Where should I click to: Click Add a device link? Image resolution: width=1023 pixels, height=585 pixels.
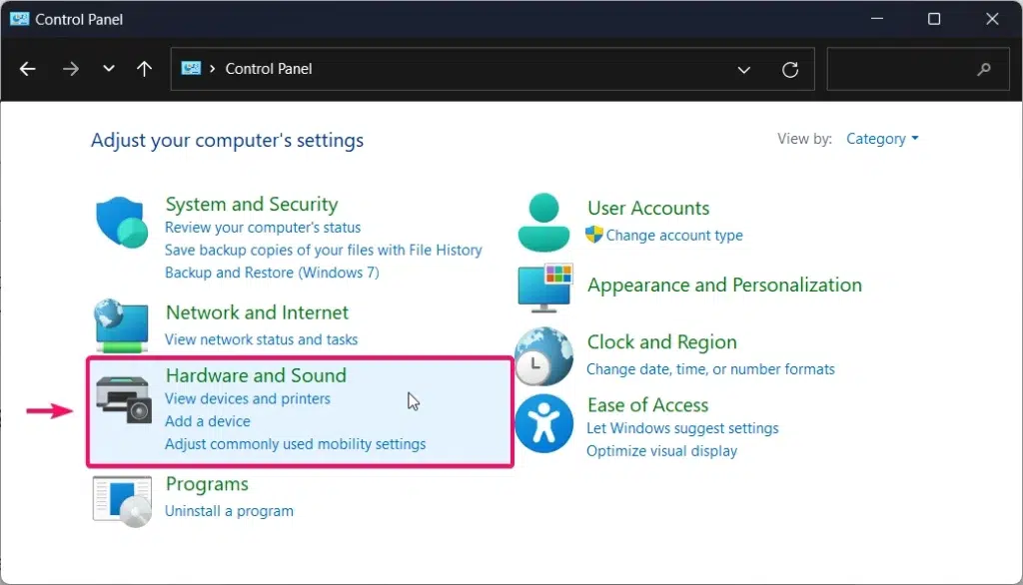[208, 421]
